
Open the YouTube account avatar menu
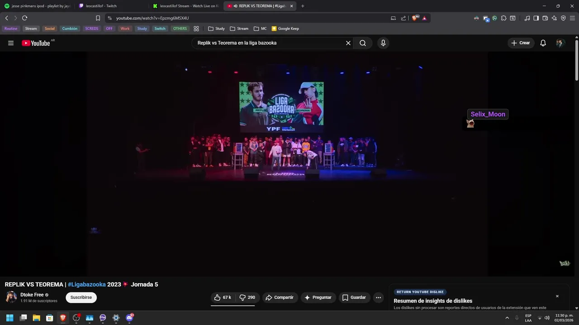[560, 43]
